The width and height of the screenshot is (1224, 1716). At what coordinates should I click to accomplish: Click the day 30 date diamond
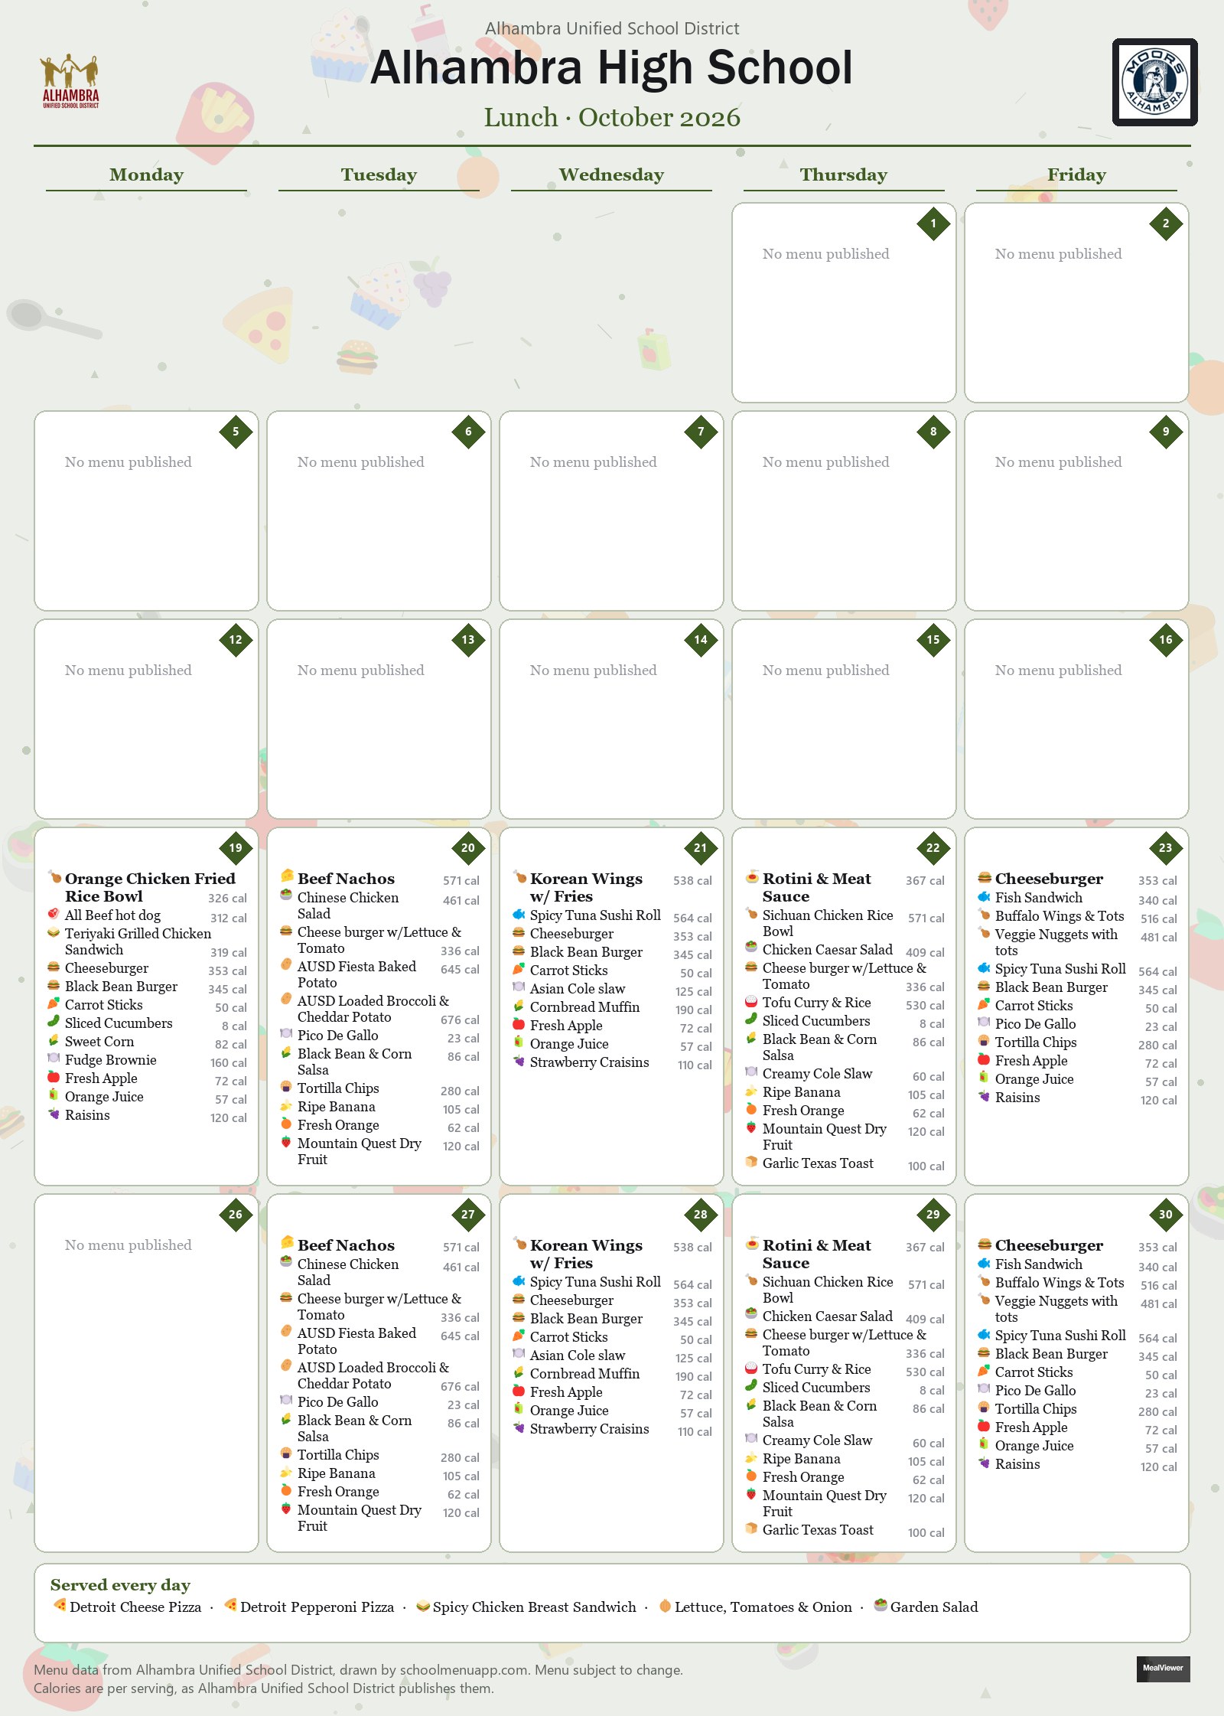(x=1165, y=1214)
